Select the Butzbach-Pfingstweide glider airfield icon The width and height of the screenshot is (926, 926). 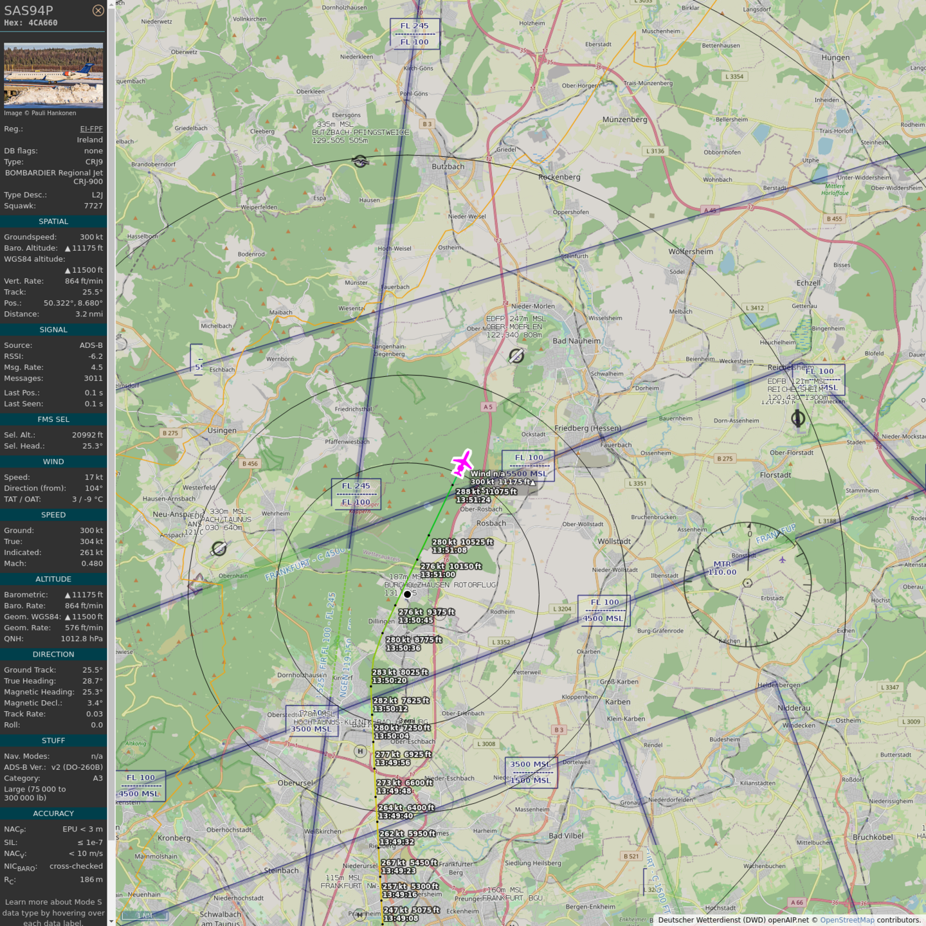360,161
